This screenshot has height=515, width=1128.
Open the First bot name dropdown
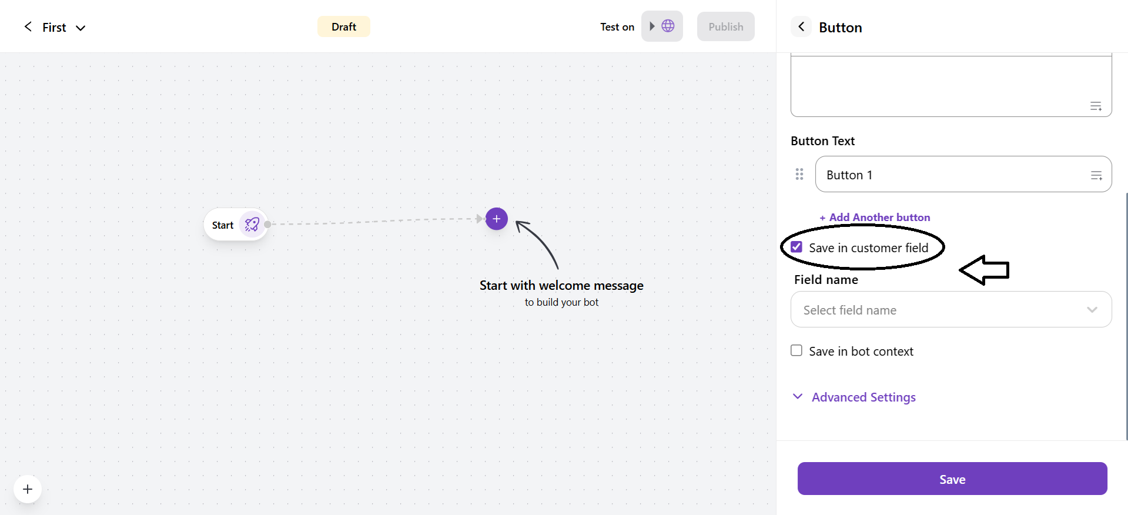pos(81,28)
